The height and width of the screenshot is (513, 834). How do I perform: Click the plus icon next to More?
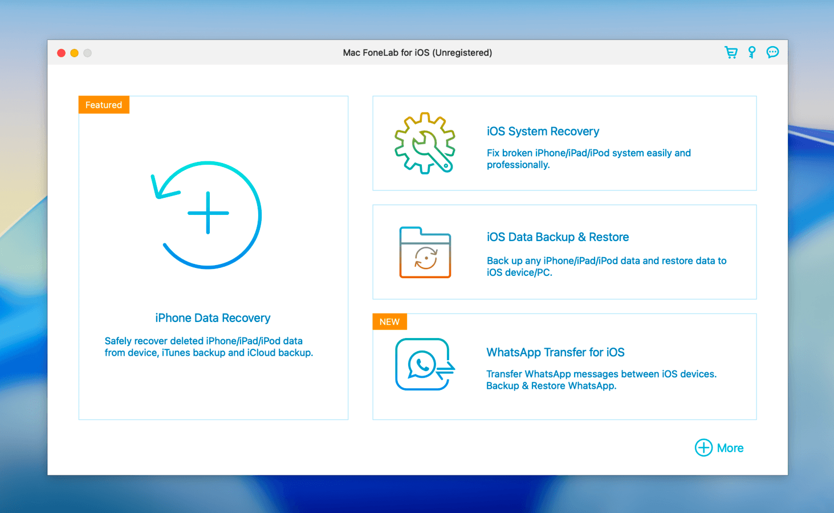click(703, 448)
